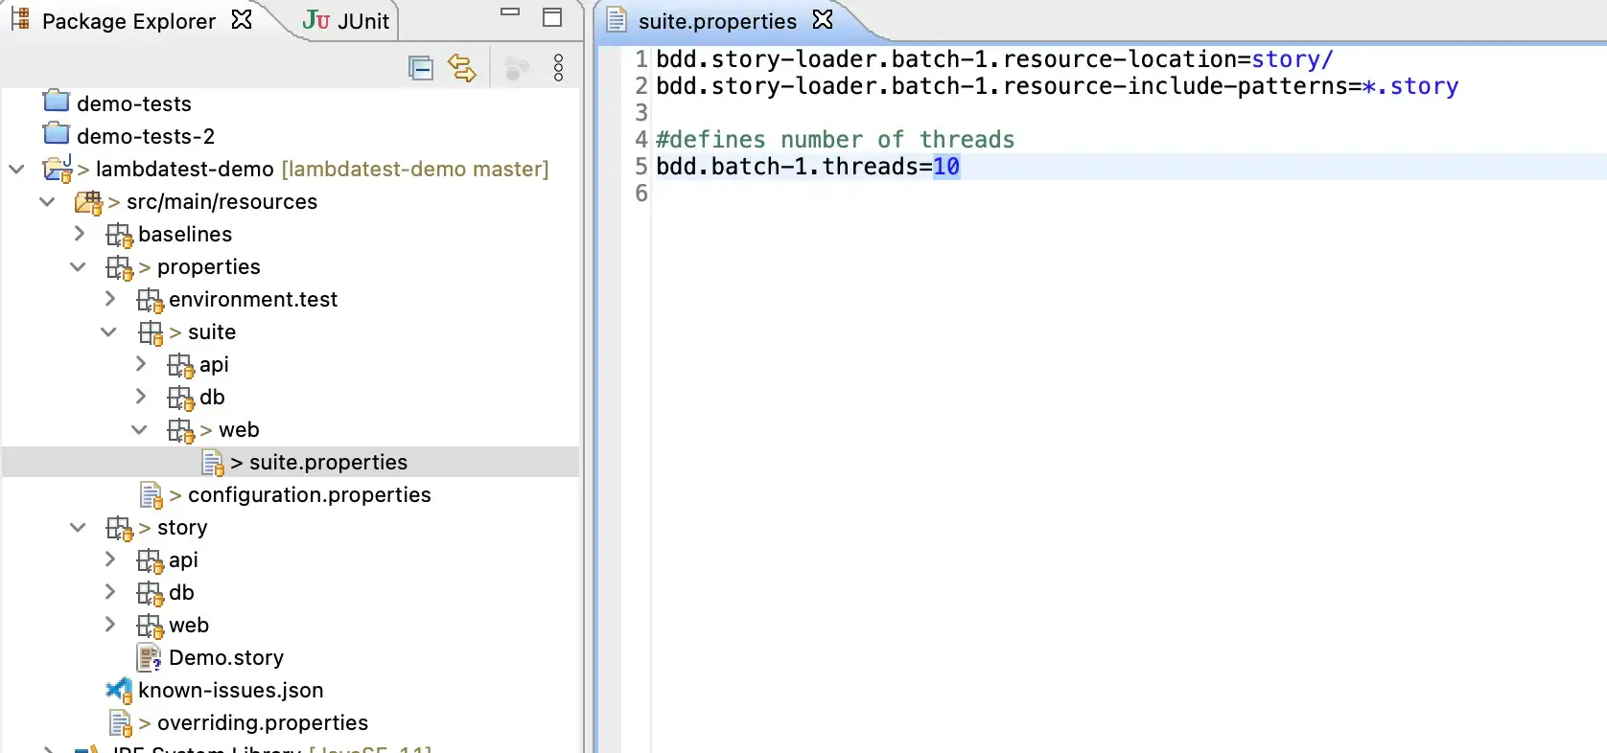Select Demo.story in the tree
Screen dimensions: 1607x753
click(x=226, y=658)
